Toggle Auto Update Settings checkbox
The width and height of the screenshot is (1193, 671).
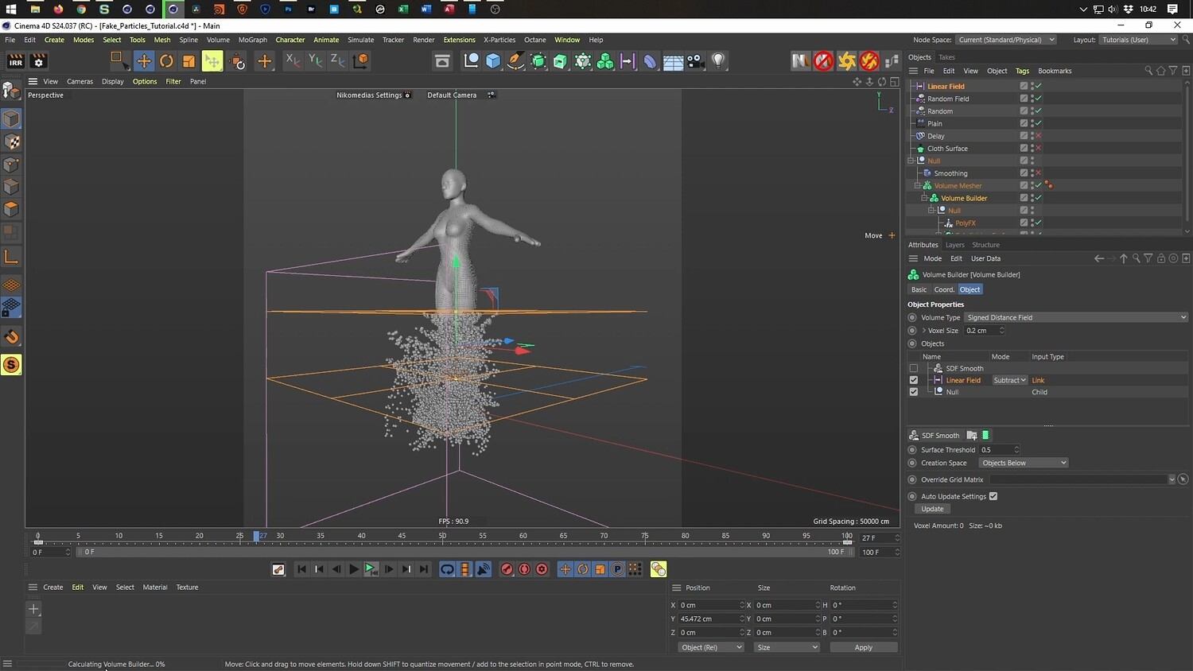pos(993,497)
